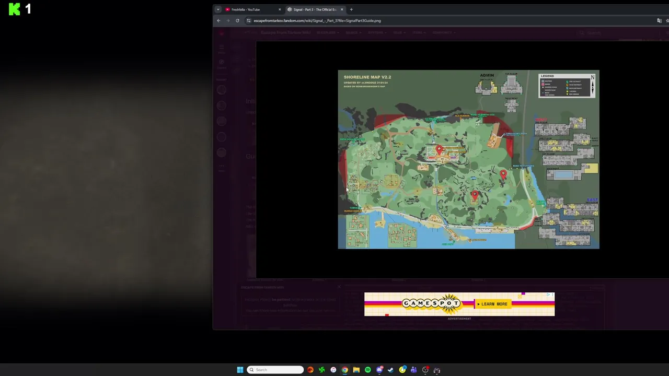The width and height of the screenshot is (669, 376).
Task: Click the AdChoices icon on GameSpot banner
Action: point(549,295)
